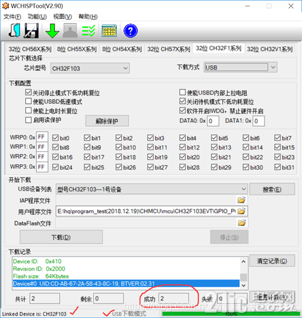Viewport: 302px width, 318px height.
Task: Click the 下载(D) download button
Action: coord(62,237)
